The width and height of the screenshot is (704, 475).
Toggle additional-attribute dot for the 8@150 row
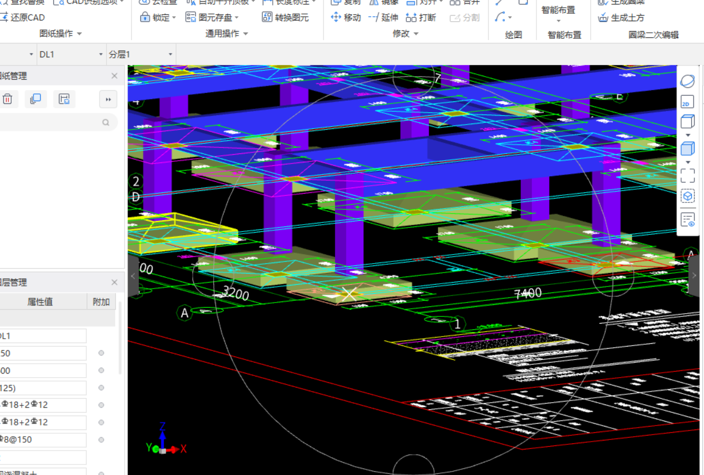click(x=101, y=439)
